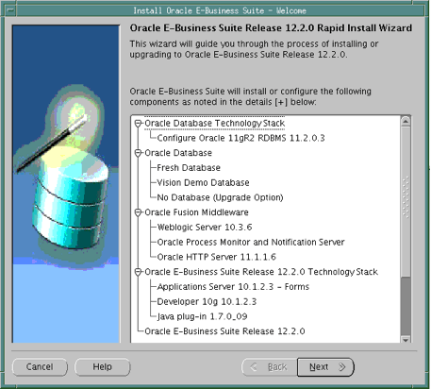This screenshot has width=431, height=389.
Task: Select 'Oracle HTTP Server 11.1.1.6' item
Action: (x=216, y=257)
